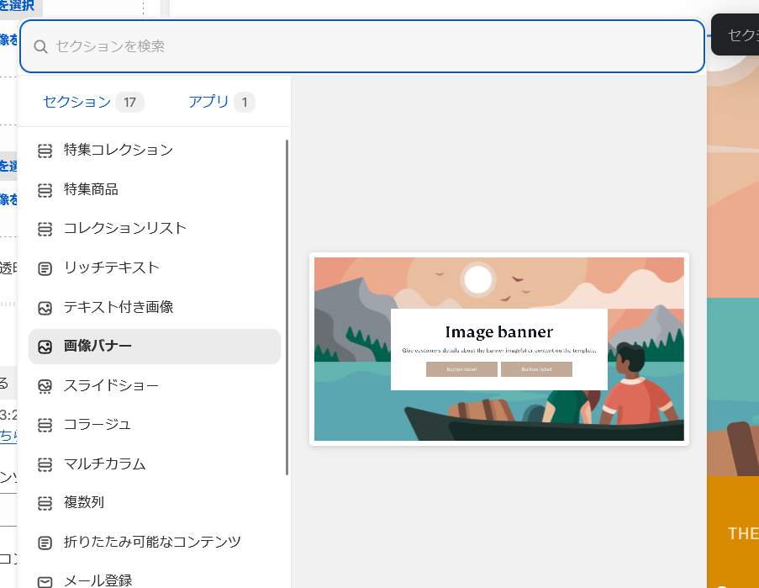Click the Image banner preview thumbnail
The image size is (759, 588).
click(x=499, y=349)
